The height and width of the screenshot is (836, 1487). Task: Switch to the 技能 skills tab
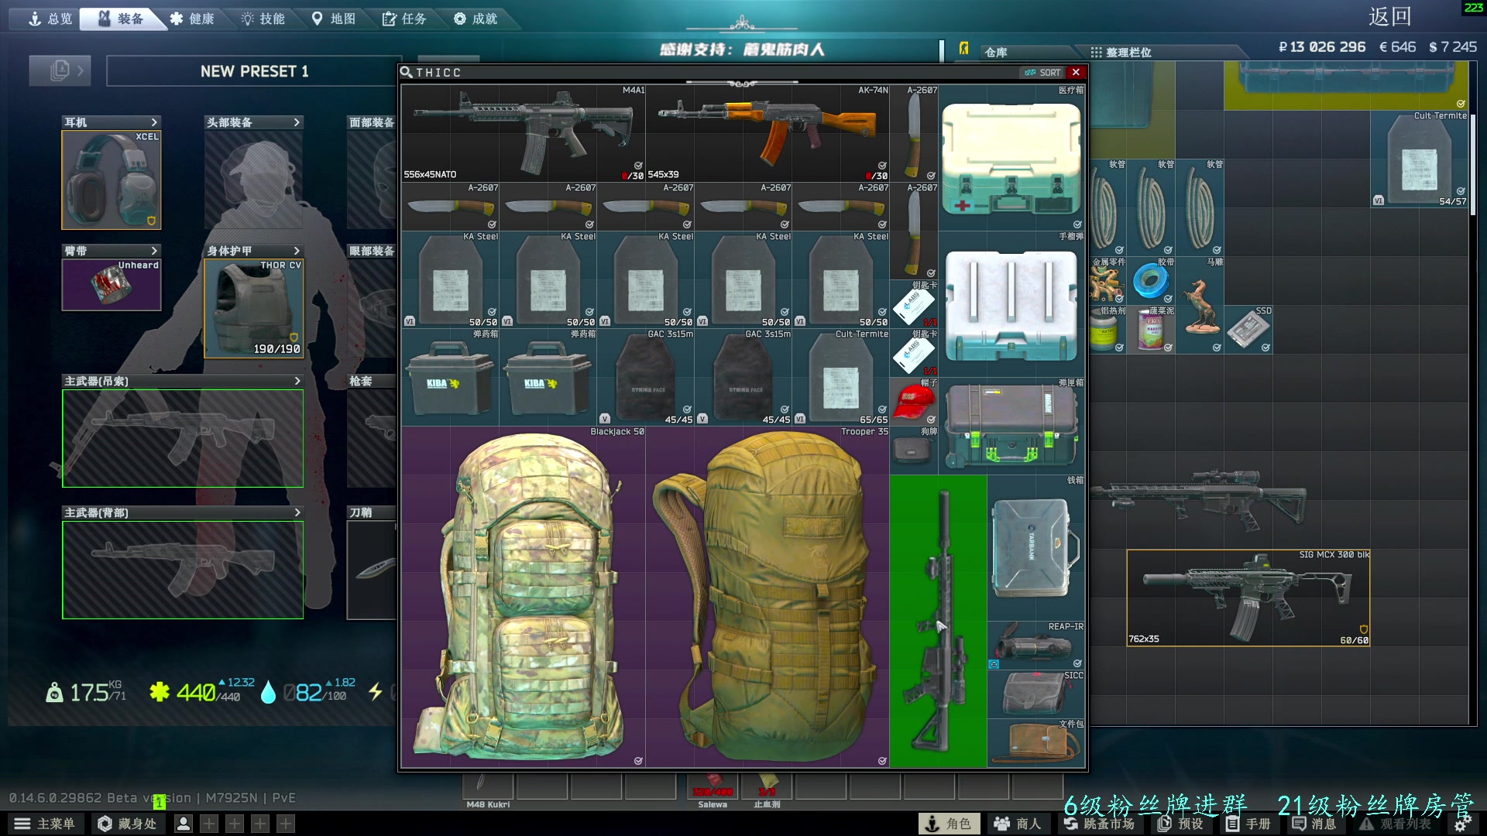[263, 19]
